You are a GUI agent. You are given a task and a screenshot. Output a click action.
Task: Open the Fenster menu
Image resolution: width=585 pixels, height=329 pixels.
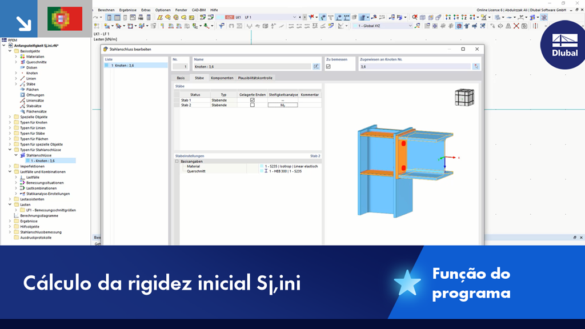(x=181, y=10)
